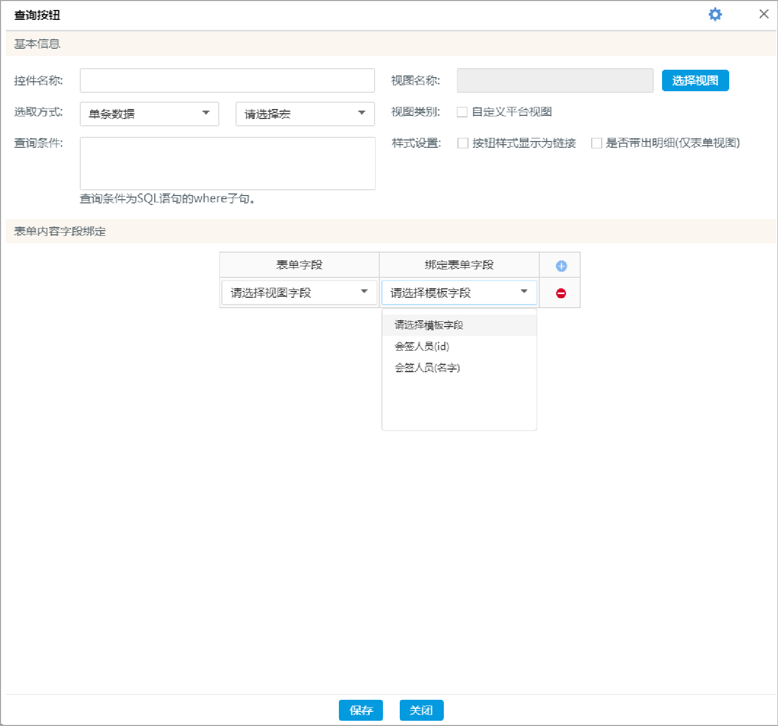Select 会签人员(id) from the dropdown list
This screenshot has height=726, width=778.
pos(423,346)
